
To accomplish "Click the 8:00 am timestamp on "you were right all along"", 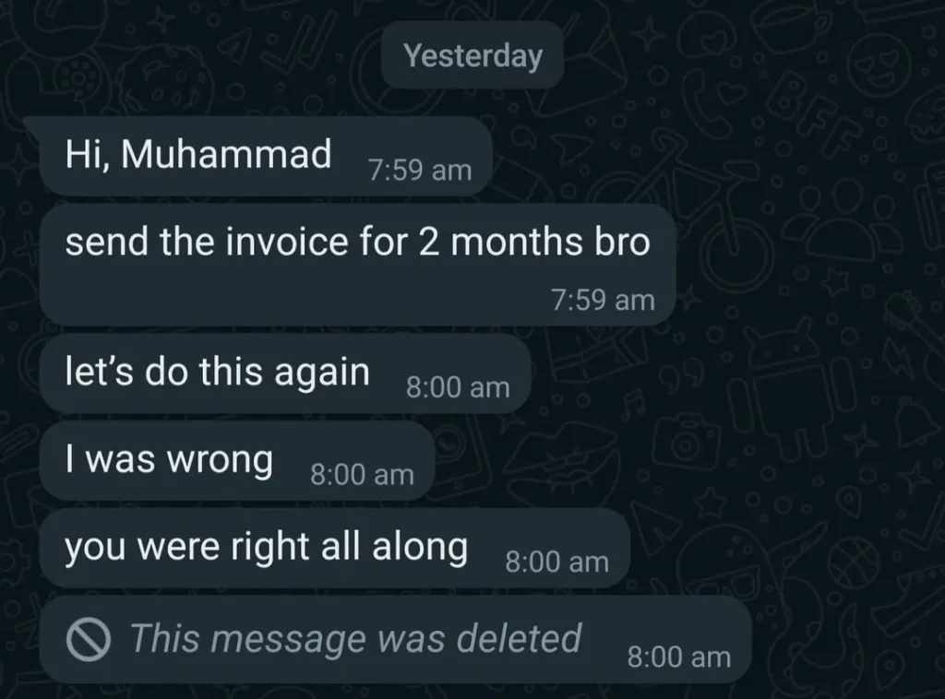I will (x=556, y=562).
